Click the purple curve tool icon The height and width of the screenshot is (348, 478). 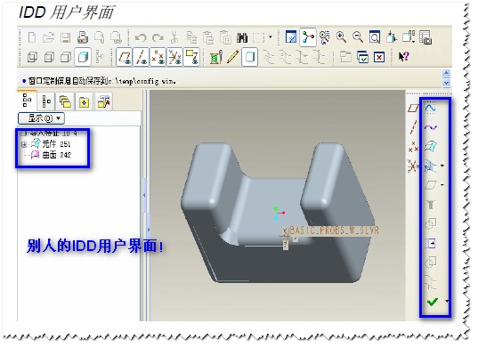click(431, 127)
